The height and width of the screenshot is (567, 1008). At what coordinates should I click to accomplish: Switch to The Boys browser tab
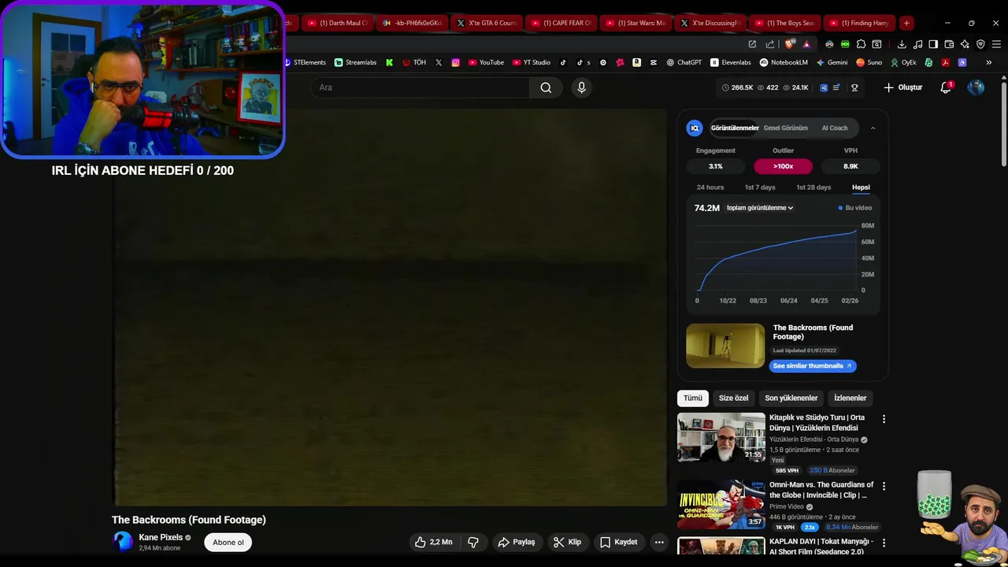(784, 23)
